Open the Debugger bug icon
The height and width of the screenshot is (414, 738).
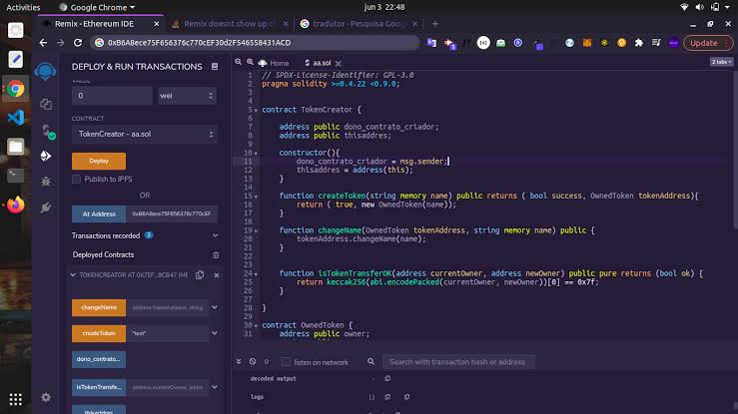(x=46, y=182)
